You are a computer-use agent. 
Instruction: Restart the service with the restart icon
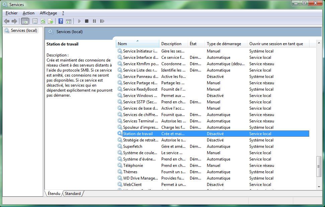pyautogui.click(x=102, y=21)
